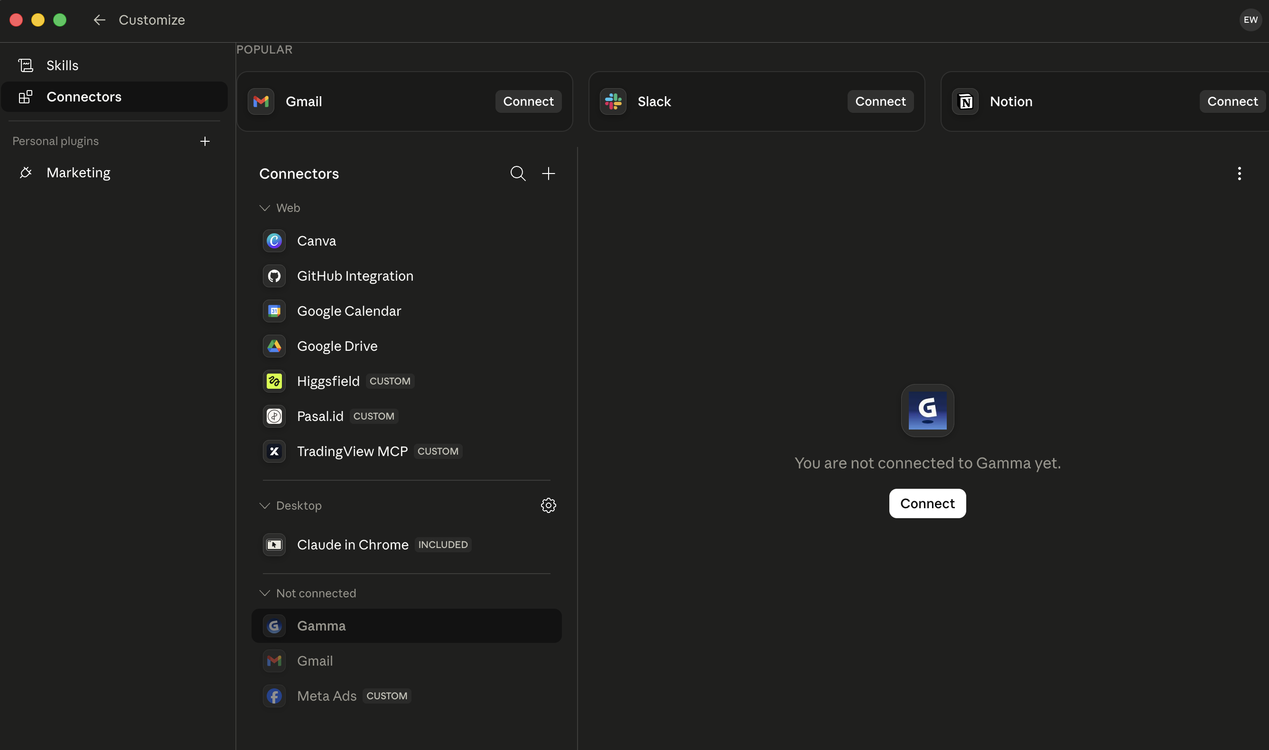The width and height of the screenshot is (1269, 750).
Task: Go back using the arrow beside Customize
Action: pyautogui.click(x=99, y=20)
